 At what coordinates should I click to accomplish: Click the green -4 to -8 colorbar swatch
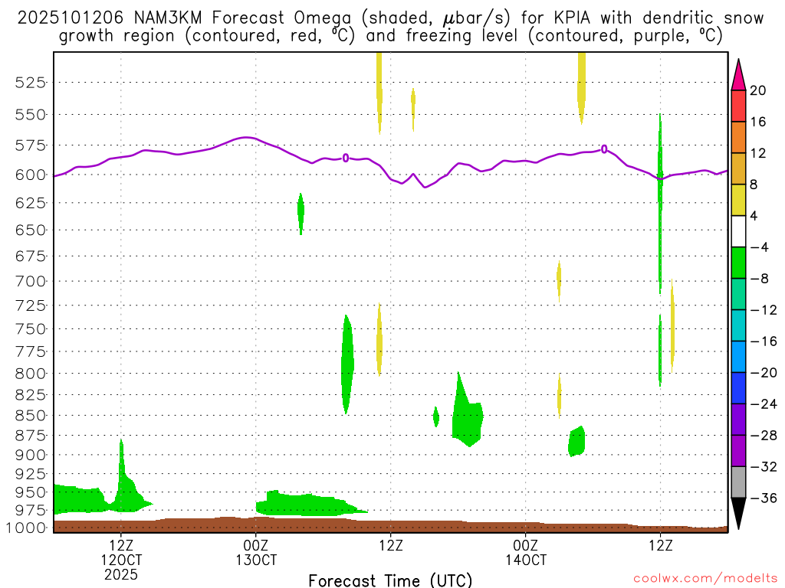click(x=738, y=263)
